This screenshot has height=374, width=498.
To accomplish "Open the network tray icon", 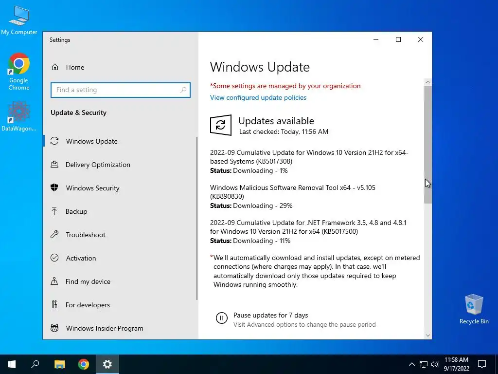I will tap(424, 364).
